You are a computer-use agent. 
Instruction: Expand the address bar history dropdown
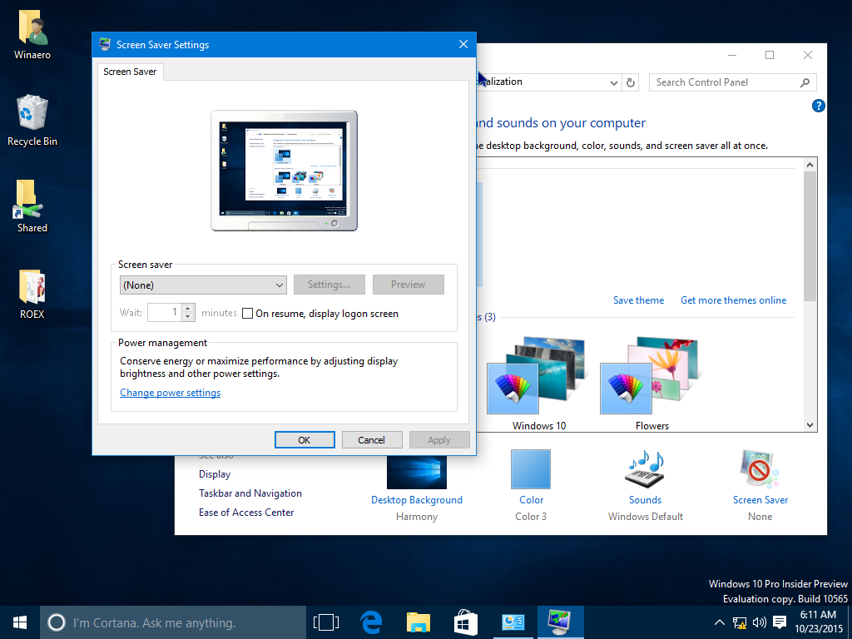pos(613,82)
